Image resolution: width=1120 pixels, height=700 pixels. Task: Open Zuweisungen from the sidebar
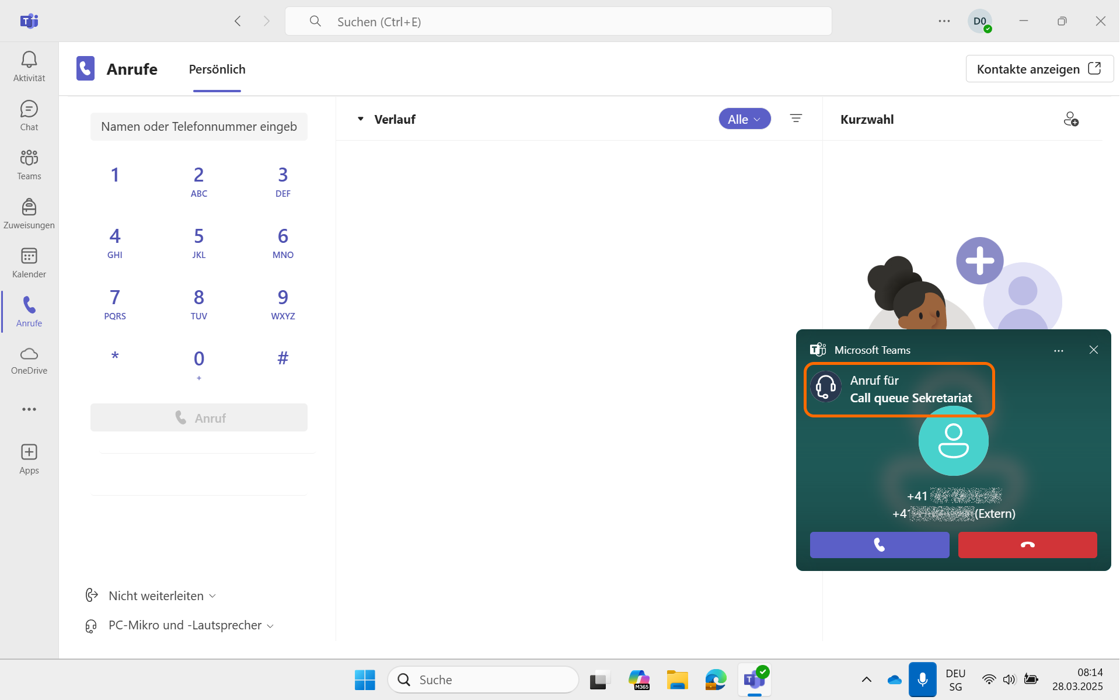coord(29,213)
